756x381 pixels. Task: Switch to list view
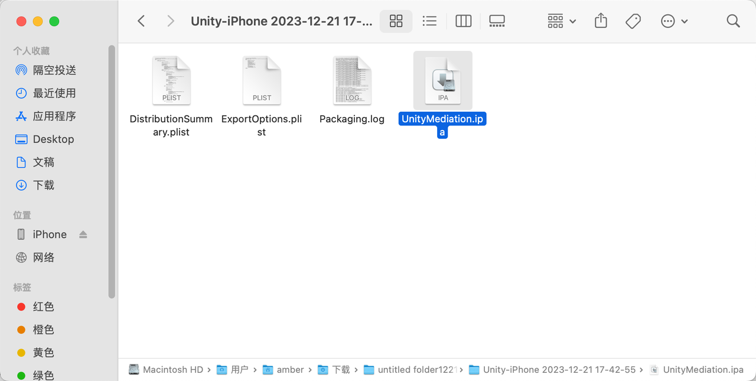(x=429, y=21)
